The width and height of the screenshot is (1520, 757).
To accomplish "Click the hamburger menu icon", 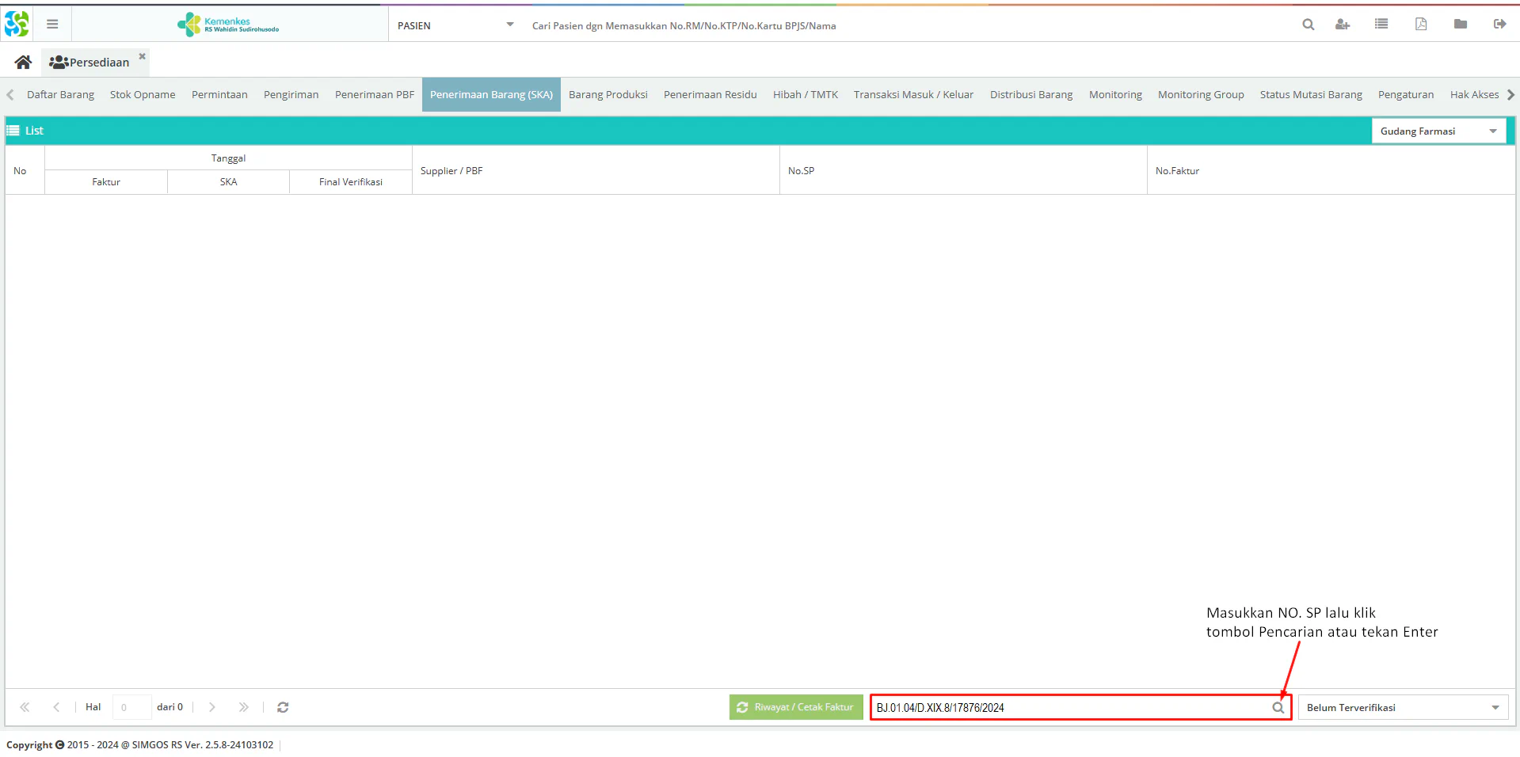I will (x=52, y=25).
